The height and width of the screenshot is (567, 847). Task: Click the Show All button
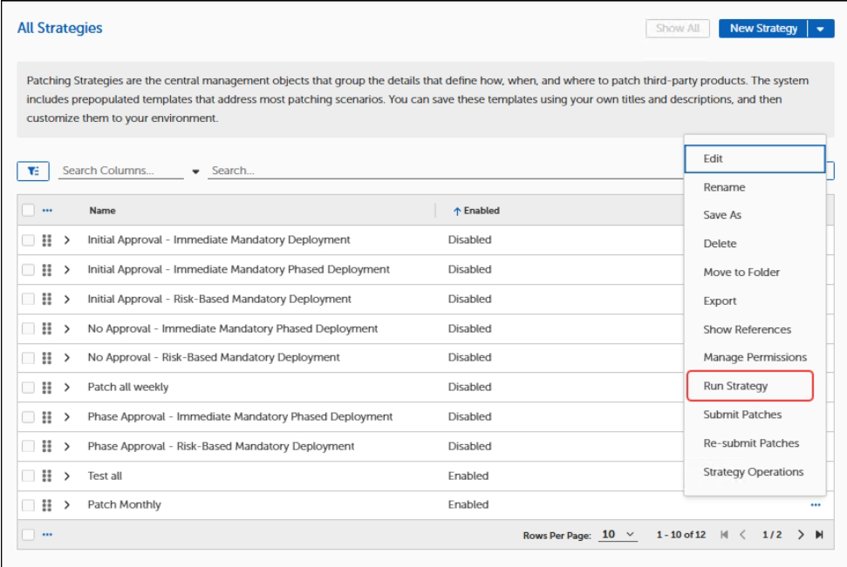pos(678,29)
